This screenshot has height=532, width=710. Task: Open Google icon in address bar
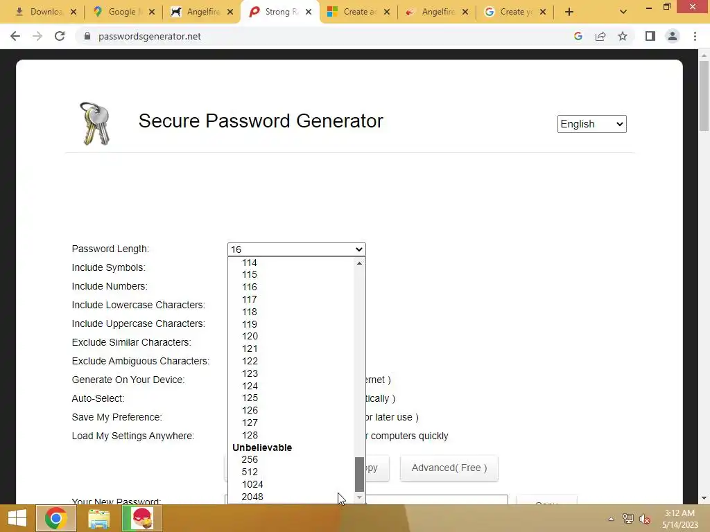click(x=578, y=36)
